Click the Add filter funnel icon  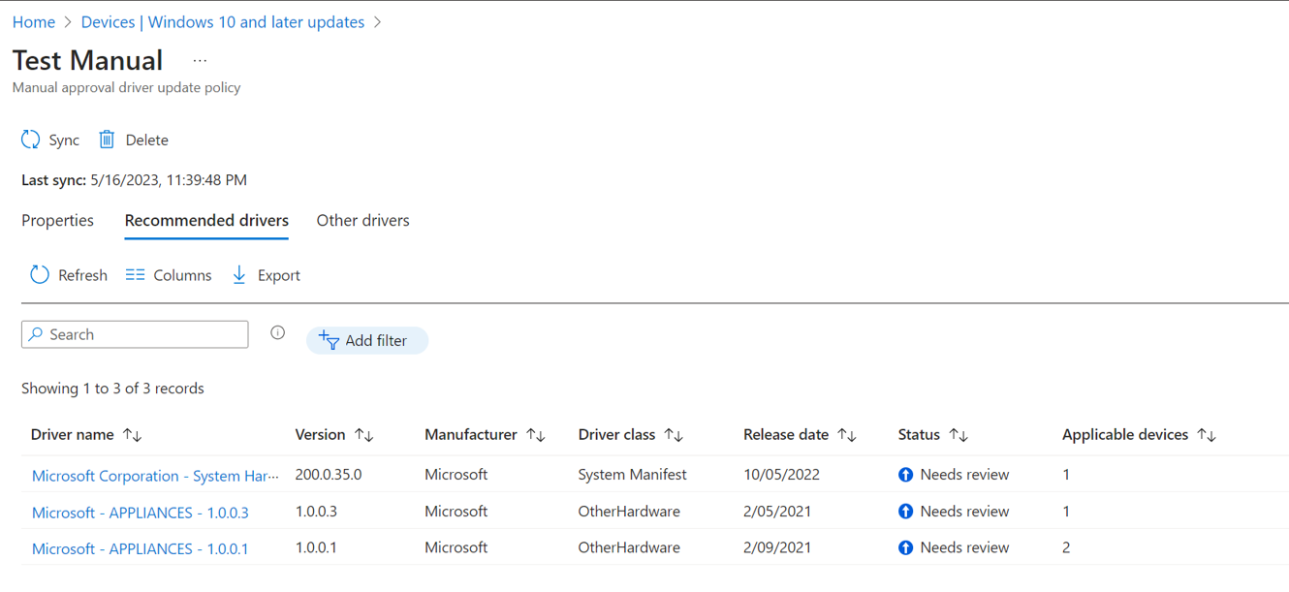pos(329,340)
